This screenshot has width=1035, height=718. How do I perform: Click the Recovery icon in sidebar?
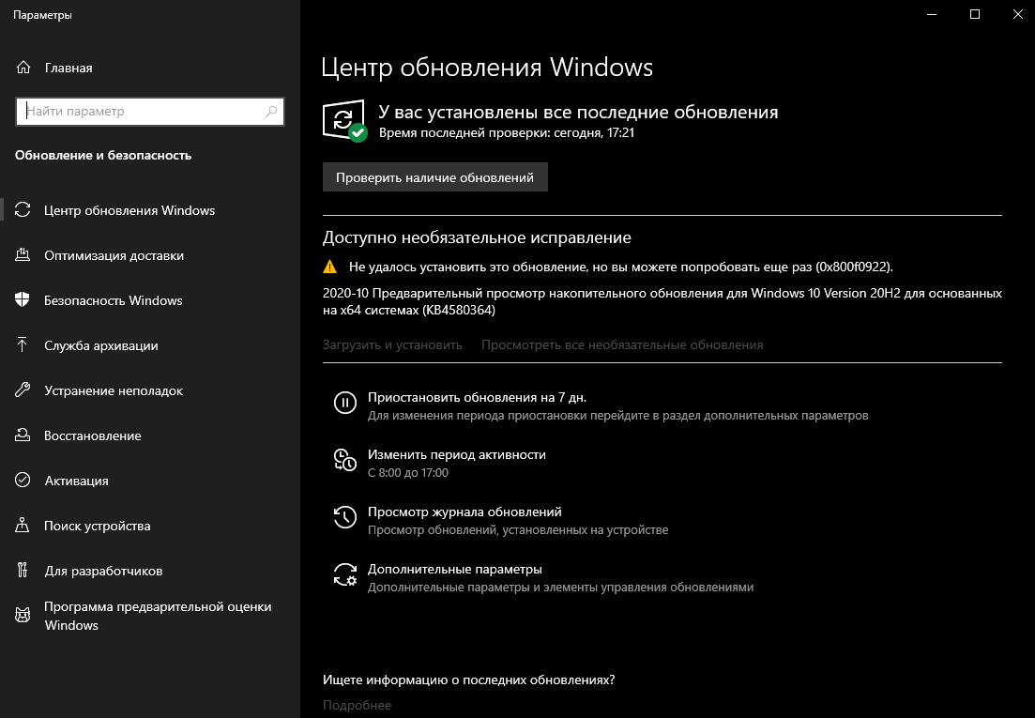pyautogui.click(x=23, y=435)
